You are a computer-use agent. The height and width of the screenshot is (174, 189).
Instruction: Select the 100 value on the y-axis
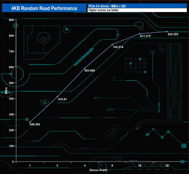(x=11, y=146)
